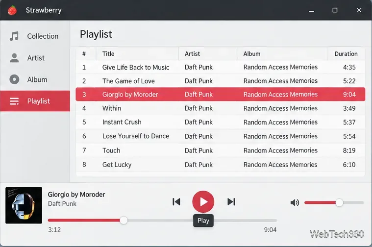Switch to the Album view

35,79
